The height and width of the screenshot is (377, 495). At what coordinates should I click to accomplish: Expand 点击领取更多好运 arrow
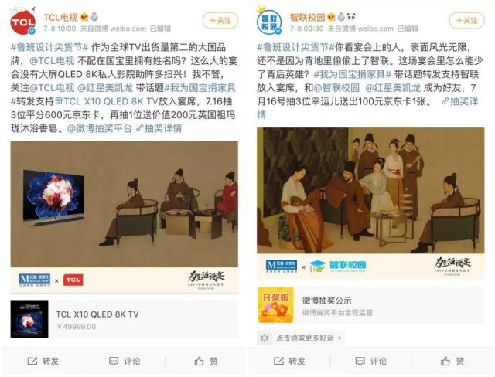click(340, 338)
